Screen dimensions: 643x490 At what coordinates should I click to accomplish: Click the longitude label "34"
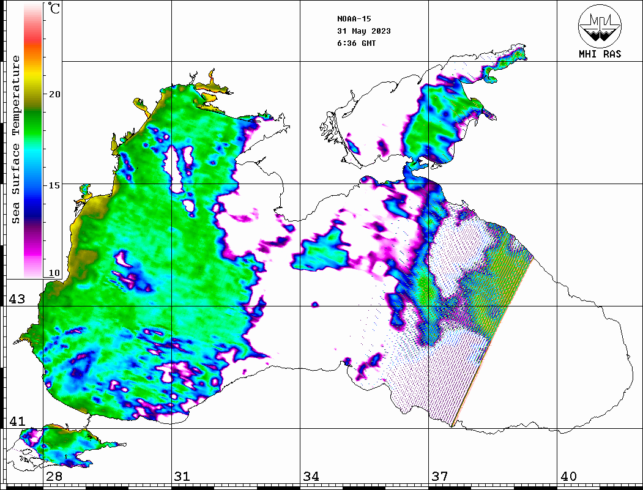tap(311, 477)
